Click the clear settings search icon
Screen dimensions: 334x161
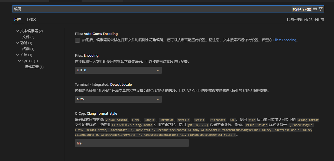tap(315, 9)
